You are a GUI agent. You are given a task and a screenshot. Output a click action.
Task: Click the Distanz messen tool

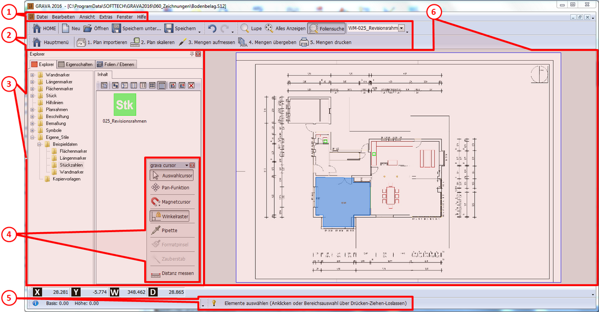point(172,273)
